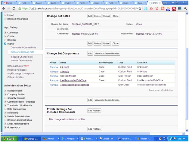This screenshot has width=189, height=142.
Task: Switch to the Gmail tab
Action: coord(9,3)
